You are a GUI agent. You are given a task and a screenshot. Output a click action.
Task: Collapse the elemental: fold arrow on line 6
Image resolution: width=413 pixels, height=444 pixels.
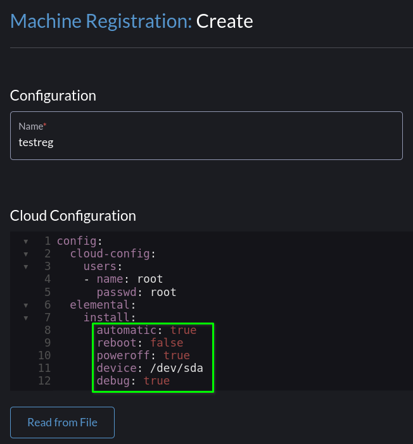point(26,305)
